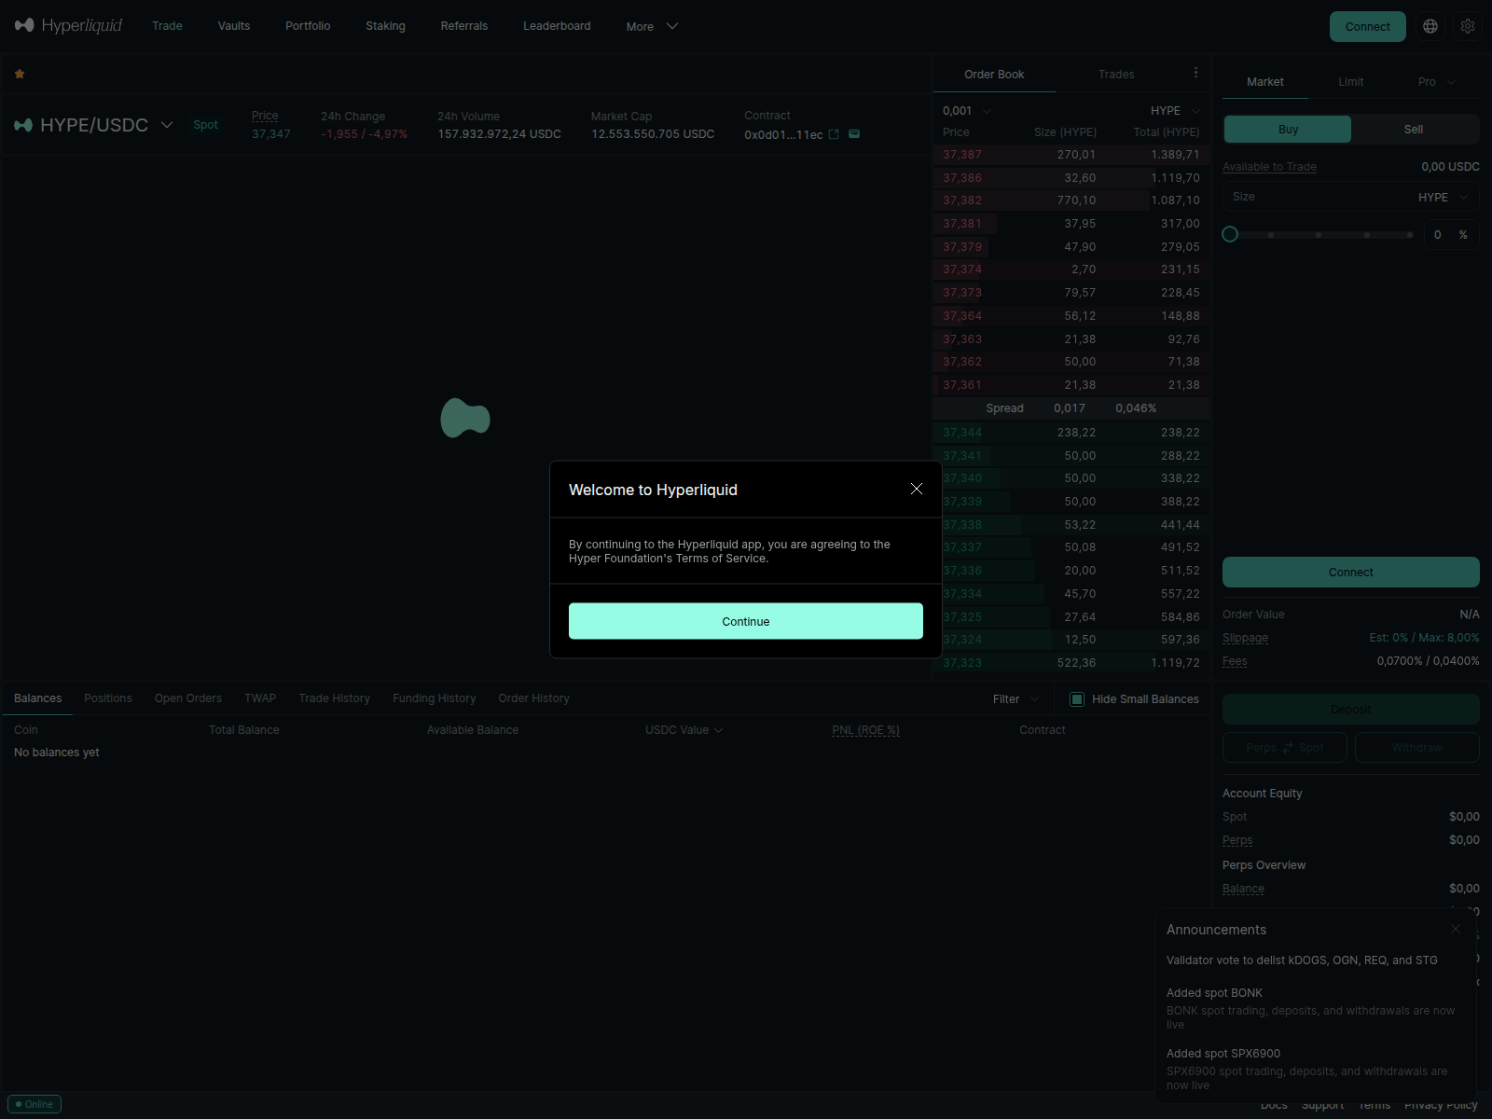Switch to the Trade History tab
1492x1119 pixels.
click(335, 698)
